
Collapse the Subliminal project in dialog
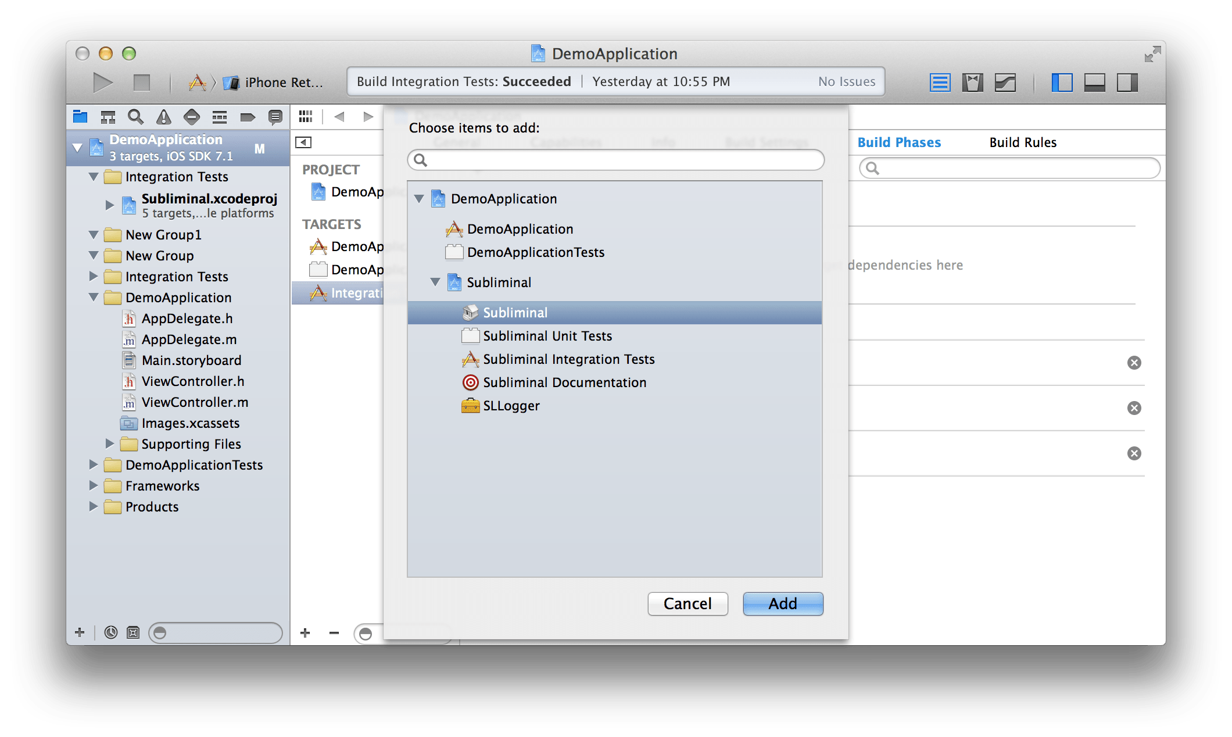(x=435, y=282)
